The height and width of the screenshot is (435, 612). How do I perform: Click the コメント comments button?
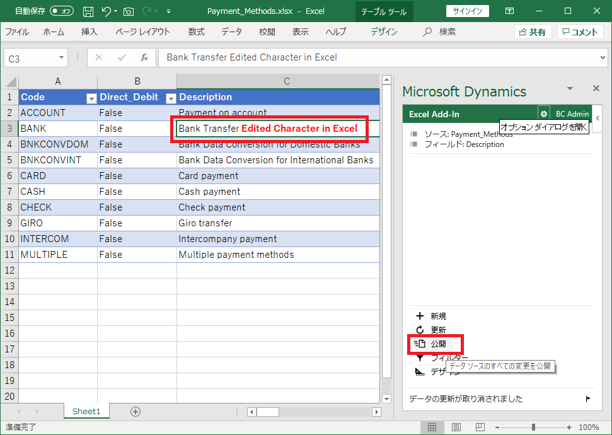pos(580,32)
